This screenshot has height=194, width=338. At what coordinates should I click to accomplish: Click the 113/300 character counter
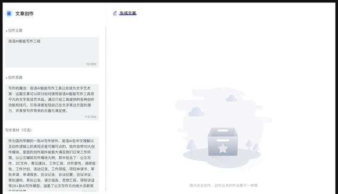(90, 117)
